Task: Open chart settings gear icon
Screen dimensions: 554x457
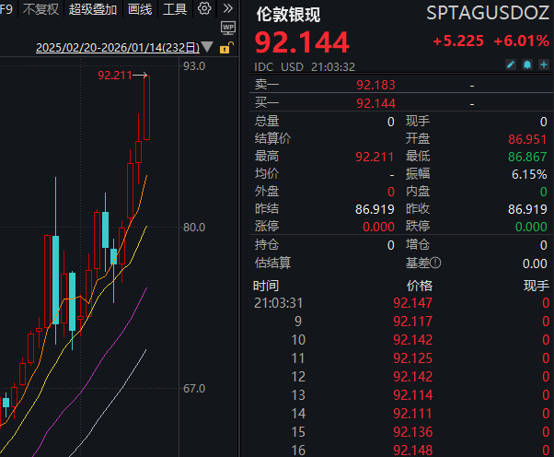Action: tap(204, 9)
